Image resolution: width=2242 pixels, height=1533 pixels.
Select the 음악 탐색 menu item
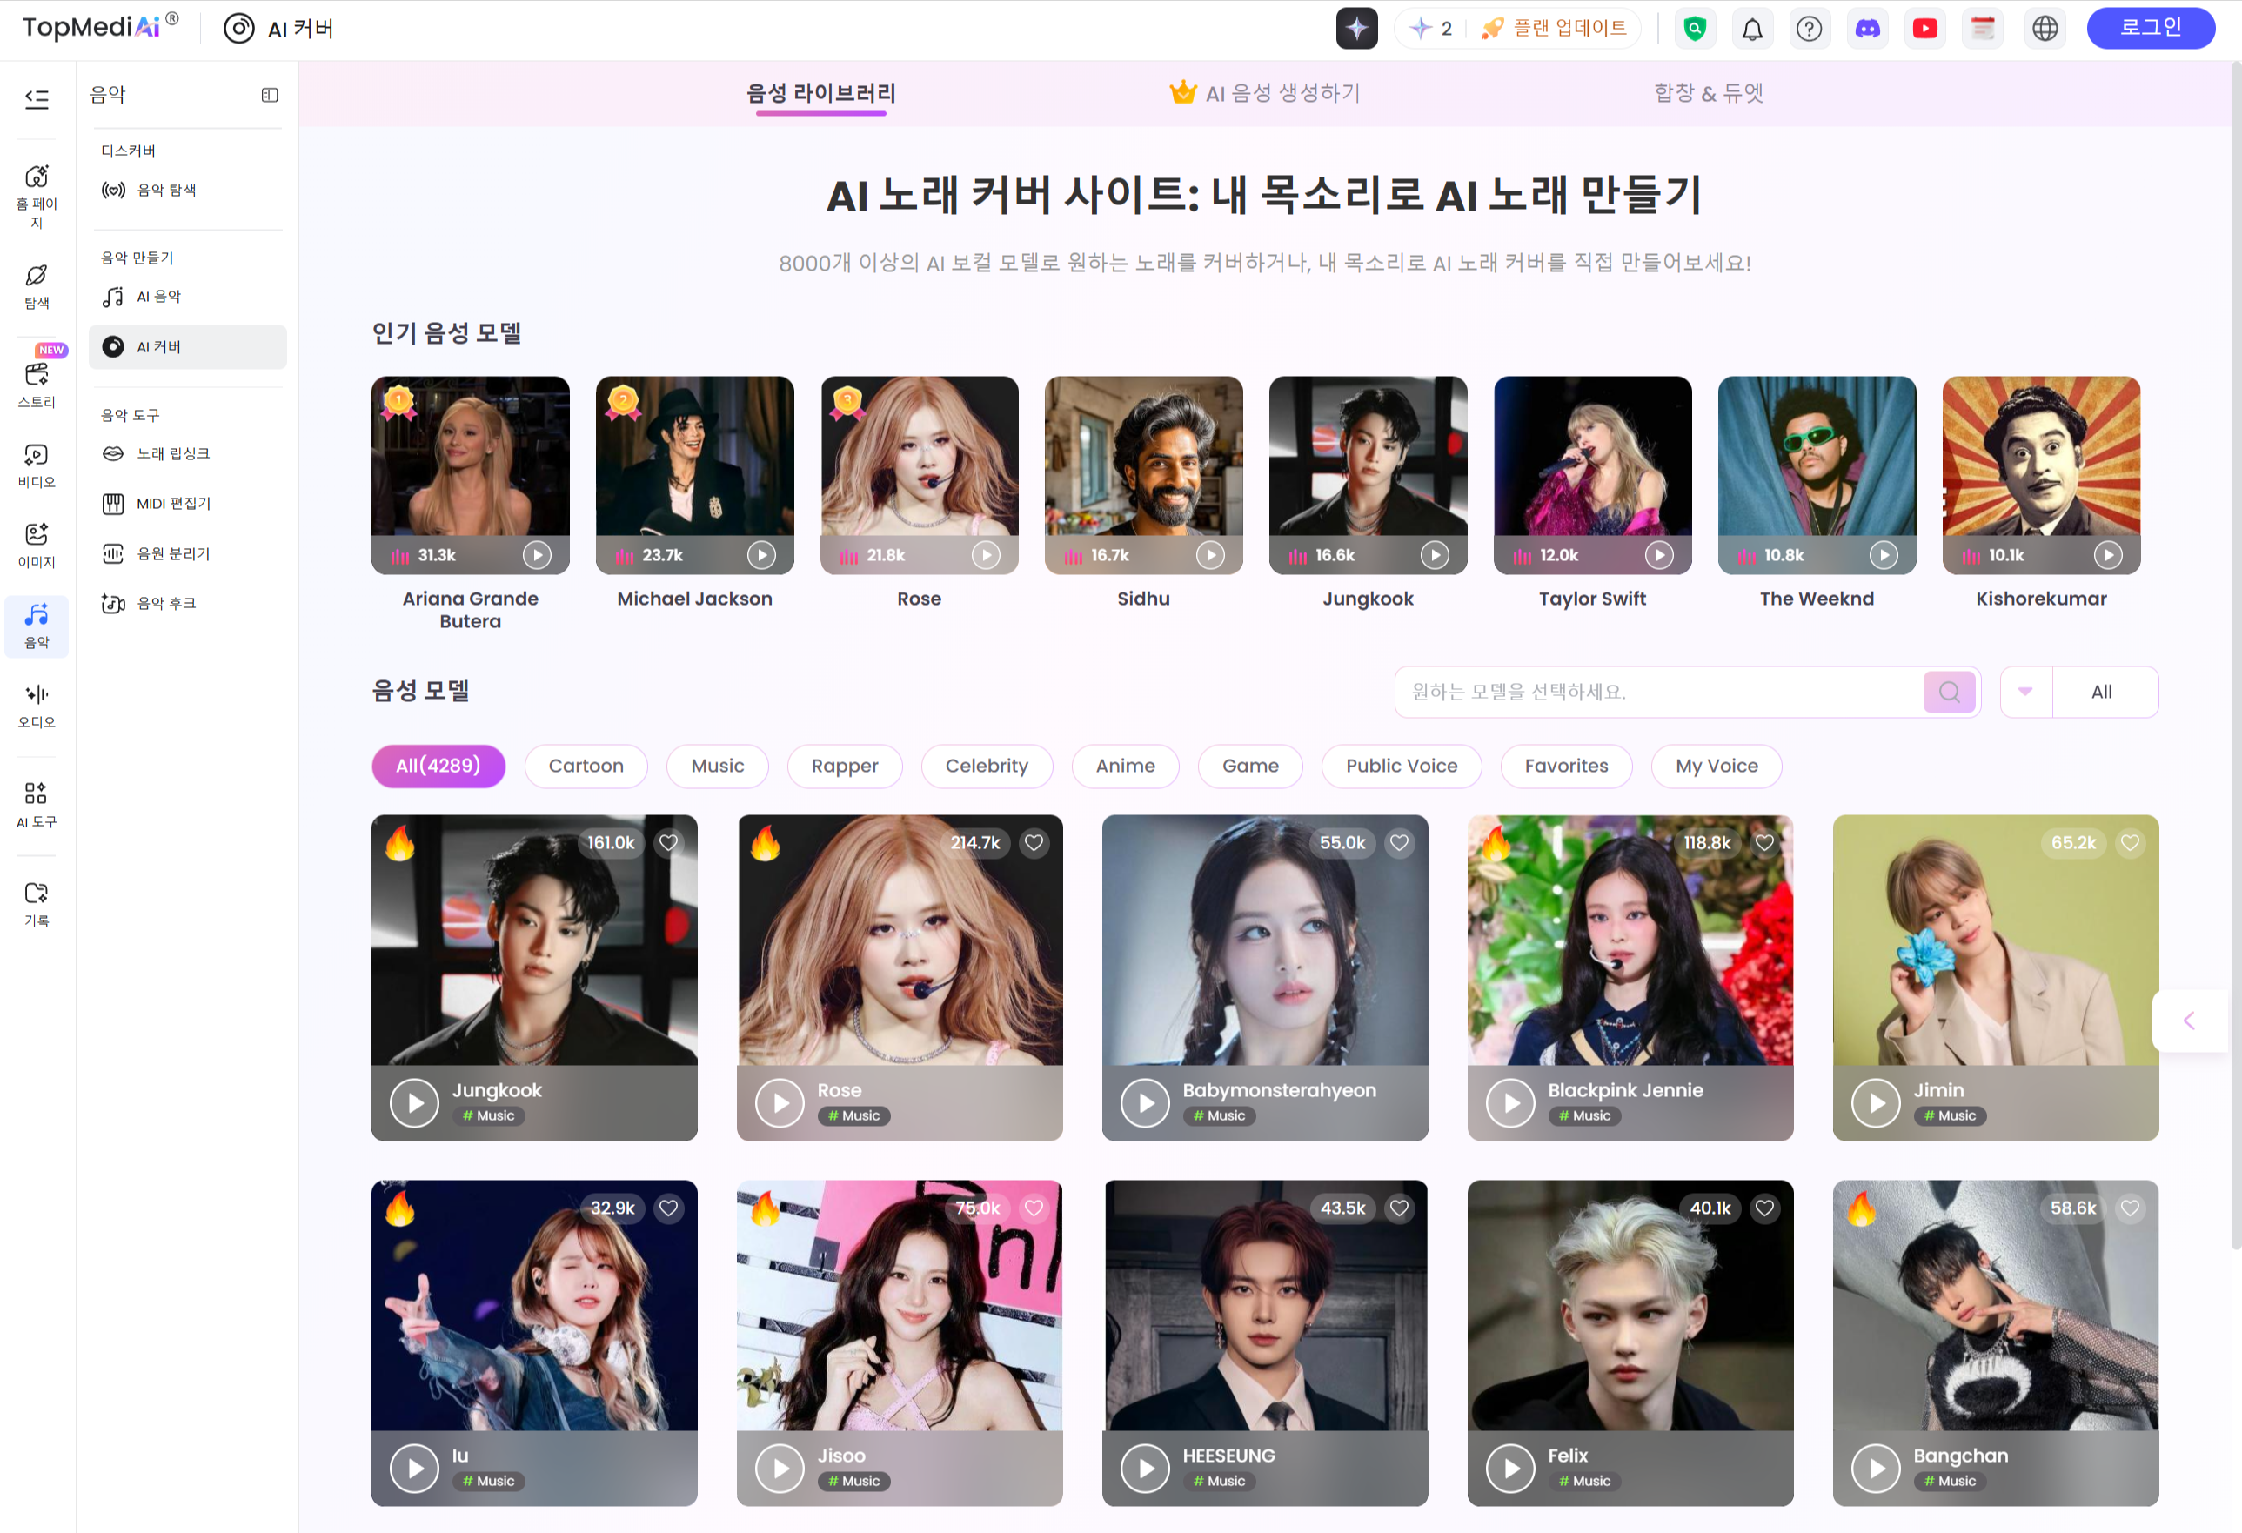pyautogui.click(x=188, y=190)
